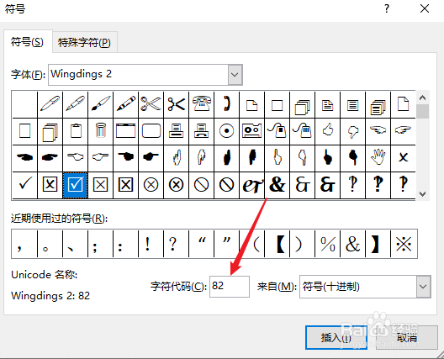Select the open raised hand symbol
Viewport: 444px width, 359px height.
pyautogui.click(x=378, y=158)
